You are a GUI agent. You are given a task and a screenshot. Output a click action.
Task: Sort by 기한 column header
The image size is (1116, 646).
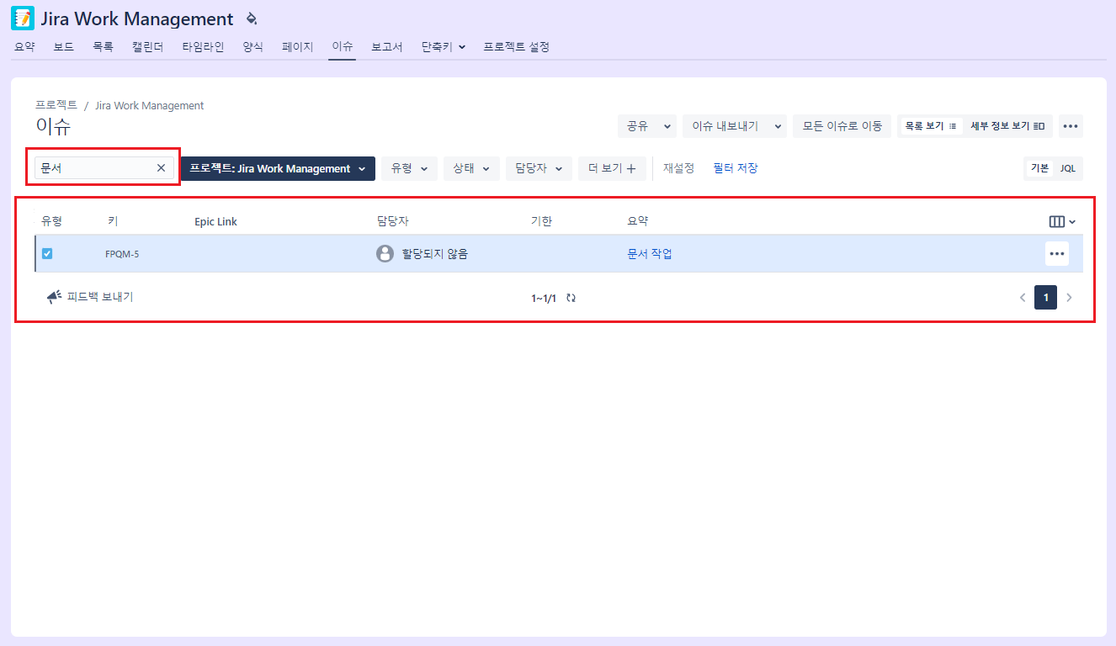[x=541, y=221]
